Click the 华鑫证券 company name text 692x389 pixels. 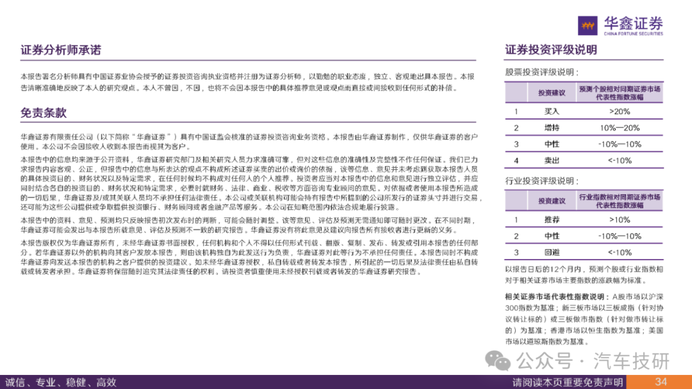tap(633, 23)
